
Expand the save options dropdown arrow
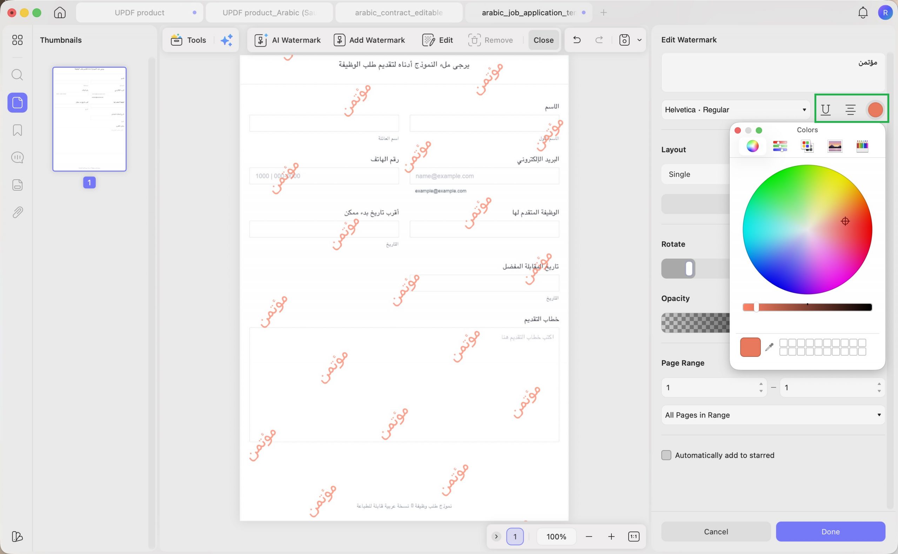point(639,40)
